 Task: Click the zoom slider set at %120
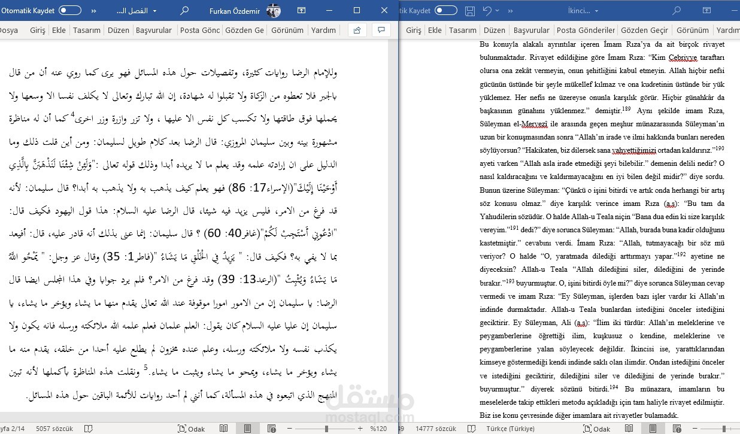(326, 429)
